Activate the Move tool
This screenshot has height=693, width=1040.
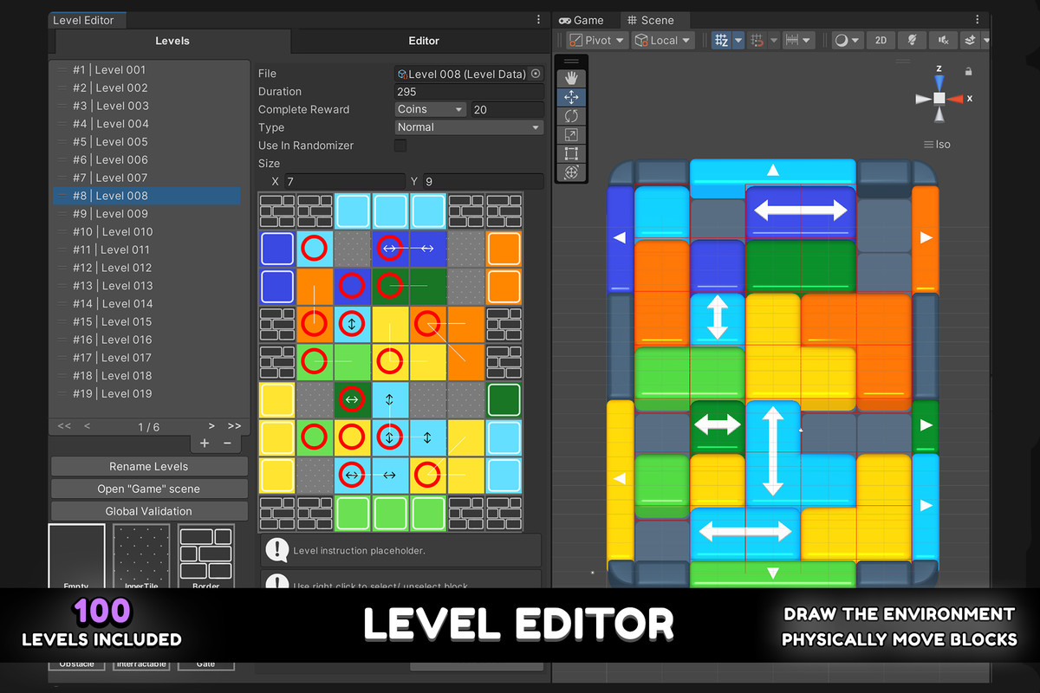click(570, 97)
